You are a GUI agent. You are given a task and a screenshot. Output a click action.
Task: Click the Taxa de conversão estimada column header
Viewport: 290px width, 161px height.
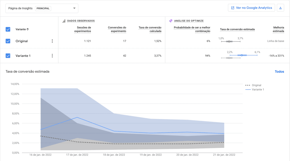(237, 29)
